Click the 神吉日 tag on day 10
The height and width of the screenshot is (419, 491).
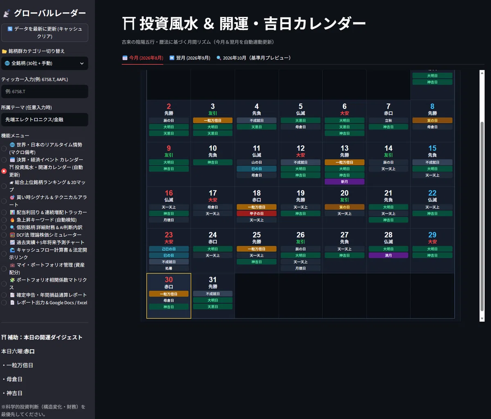213,162
